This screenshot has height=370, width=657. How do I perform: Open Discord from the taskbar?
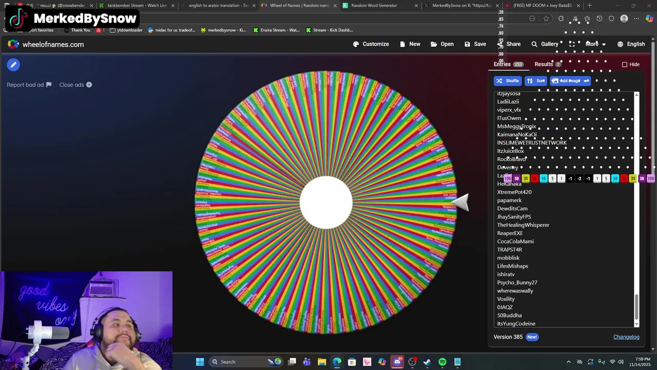pos(397,362)
